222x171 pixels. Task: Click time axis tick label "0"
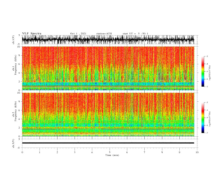(x=22, y=152)
